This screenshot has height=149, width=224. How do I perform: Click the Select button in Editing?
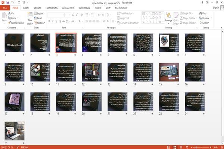[x=204, y=23]
